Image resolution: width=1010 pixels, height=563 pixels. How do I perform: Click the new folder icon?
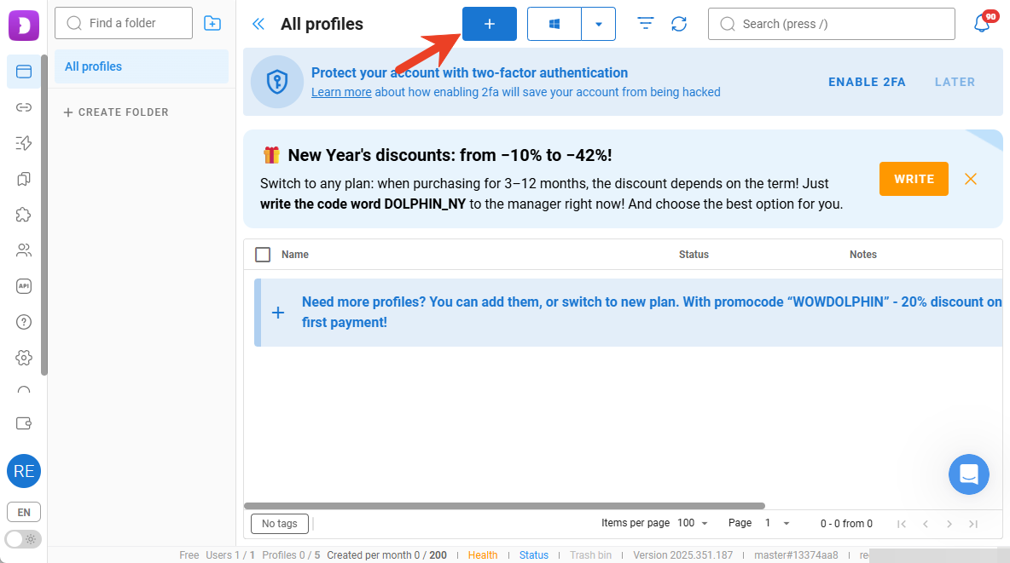point(212,24)
